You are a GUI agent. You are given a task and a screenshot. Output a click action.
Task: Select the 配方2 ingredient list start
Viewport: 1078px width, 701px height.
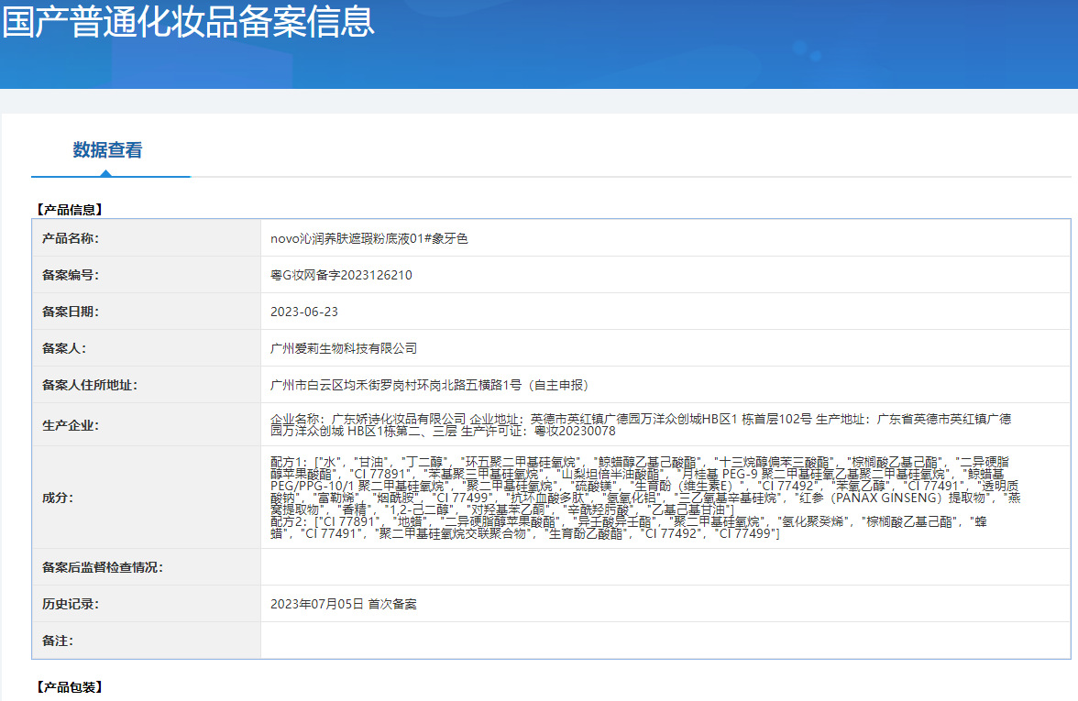tap(289, 521)
